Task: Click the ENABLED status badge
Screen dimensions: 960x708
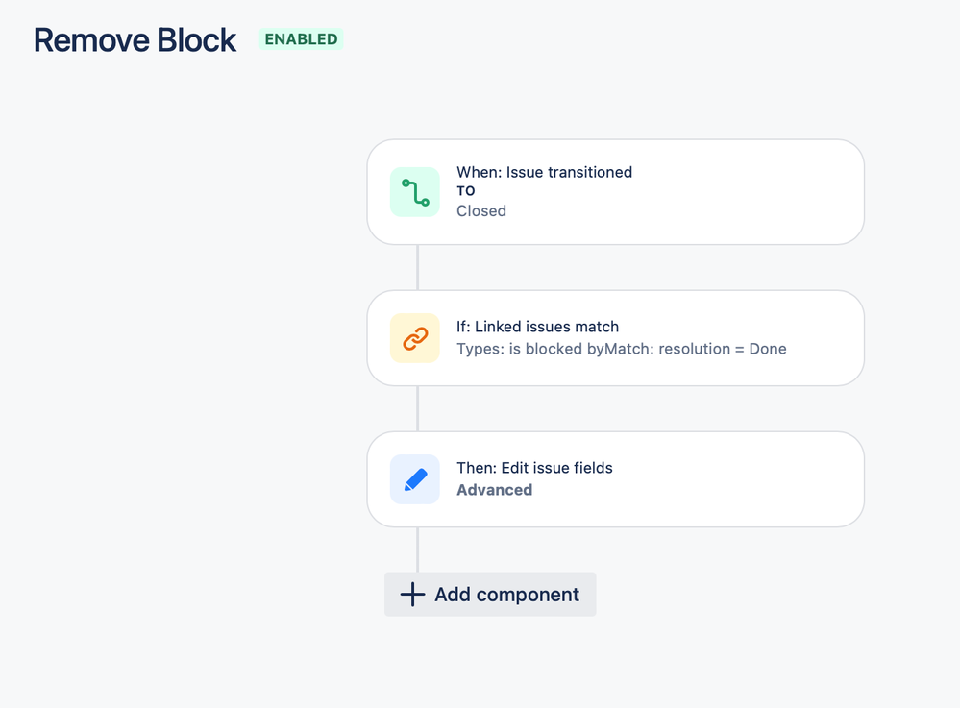Action: point(301,39)
